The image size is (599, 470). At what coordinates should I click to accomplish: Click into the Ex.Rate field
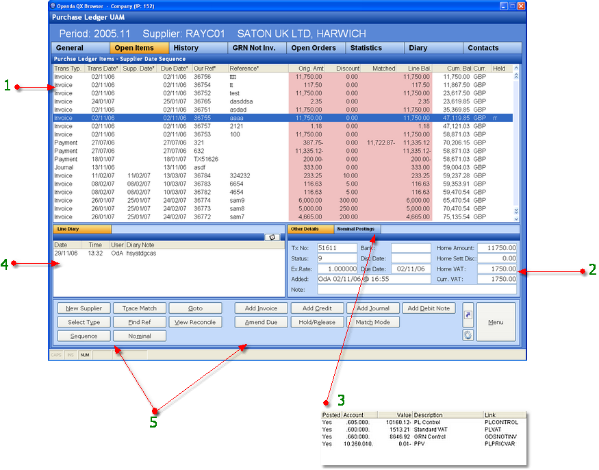pyautogui.click(x=337, y=269)
